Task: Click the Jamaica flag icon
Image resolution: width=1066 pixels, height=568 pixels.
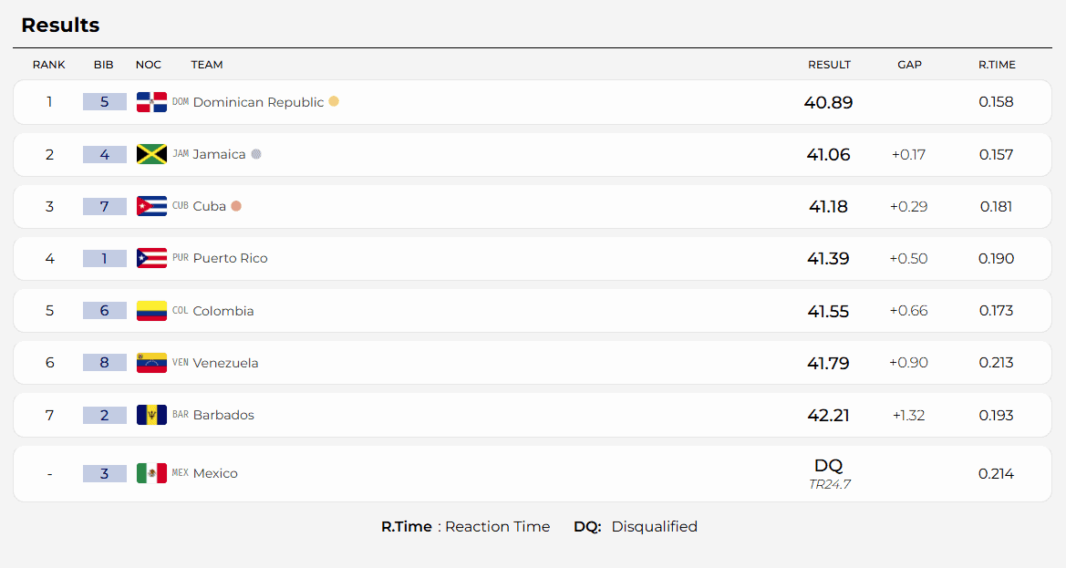Action: point(151,154)
